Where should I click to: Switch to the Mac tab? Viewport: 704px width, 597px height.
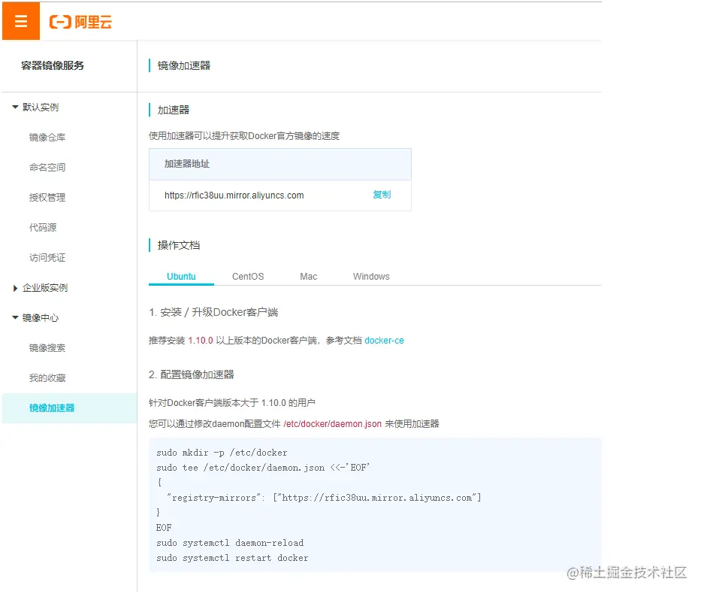[x=309, y=277]
